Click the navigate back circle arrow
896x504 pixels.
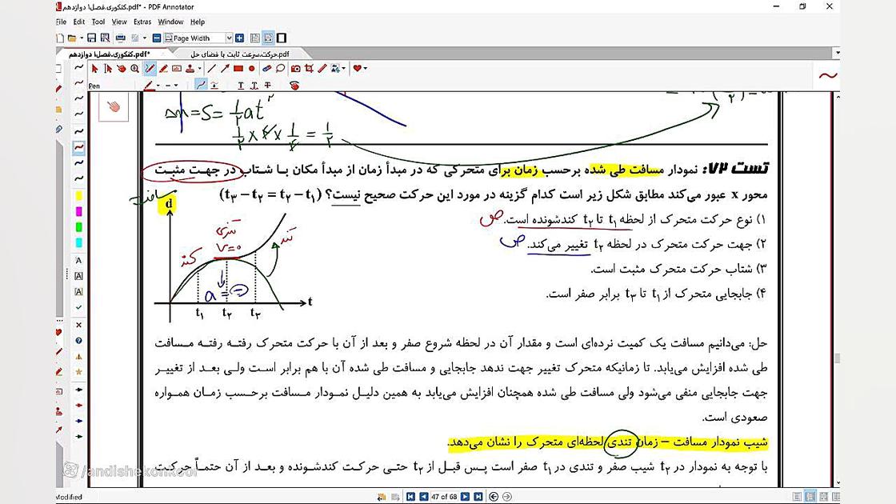[x=494, y=497]
